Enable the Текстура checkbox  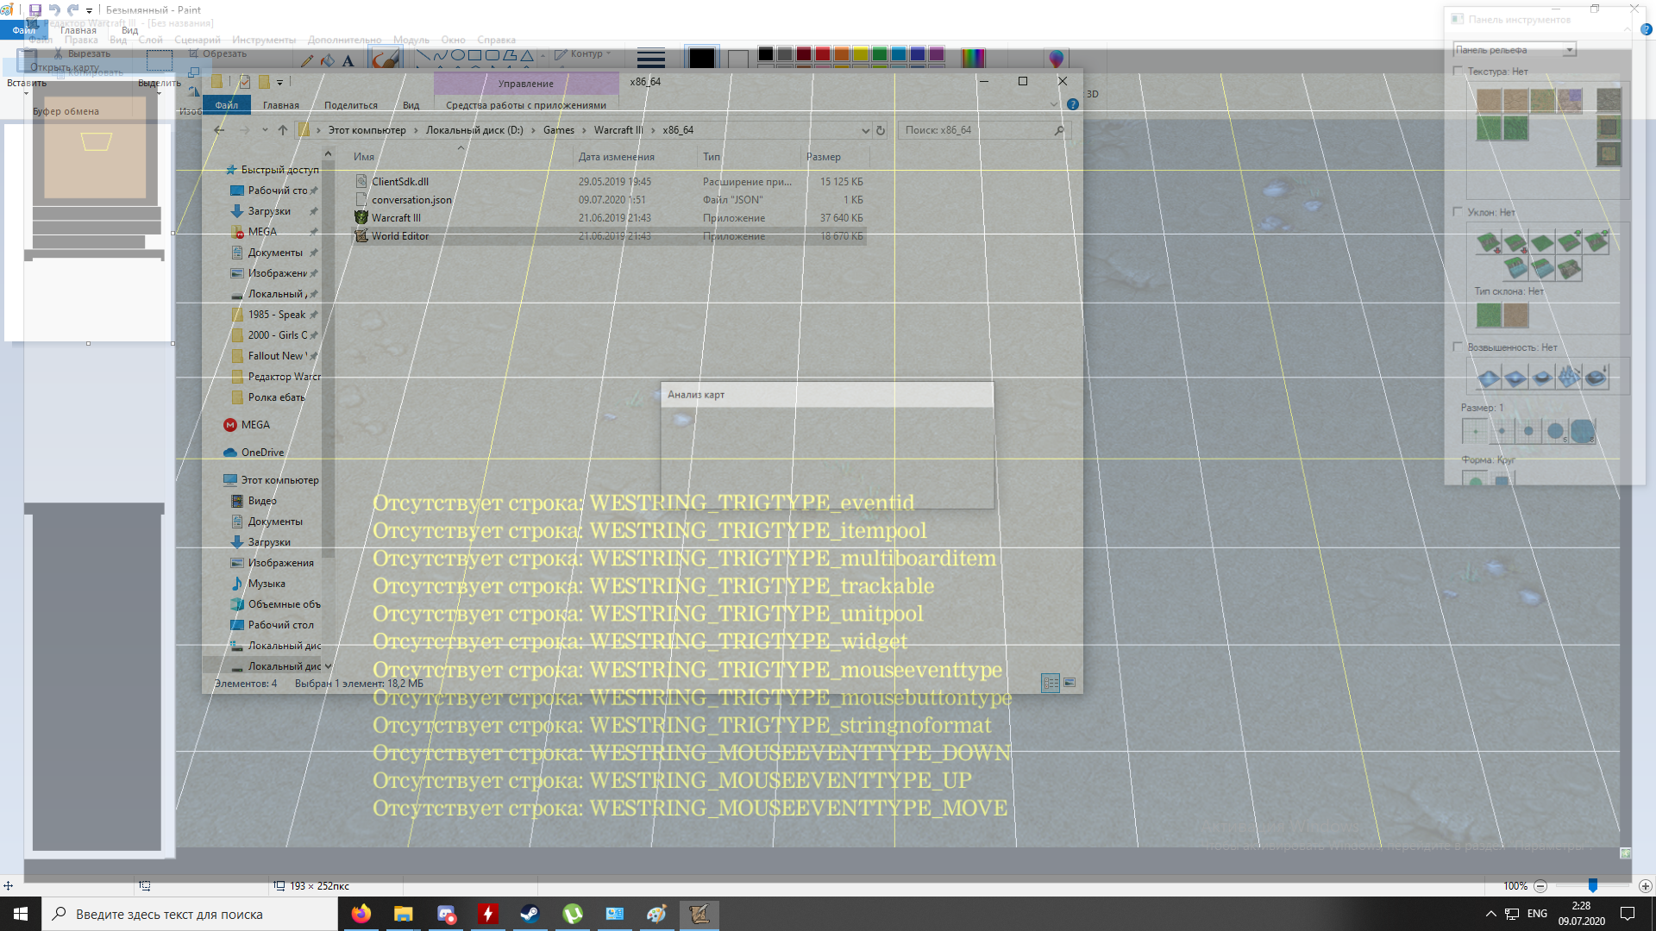1458,72
